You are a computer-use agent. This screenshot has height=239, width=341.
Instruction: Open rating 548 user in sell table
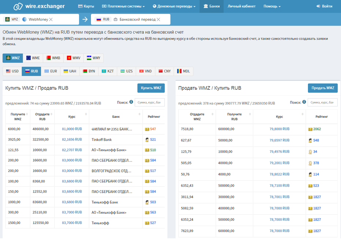313,141
